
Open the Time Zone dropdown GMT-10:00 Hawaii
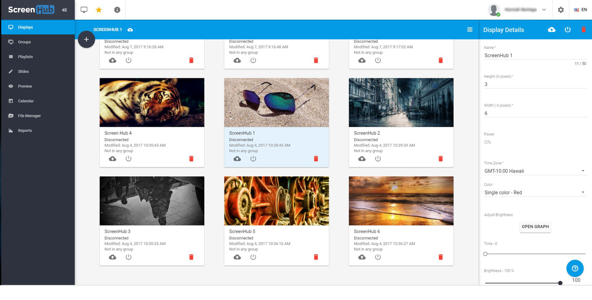click(x=535, y=171)
